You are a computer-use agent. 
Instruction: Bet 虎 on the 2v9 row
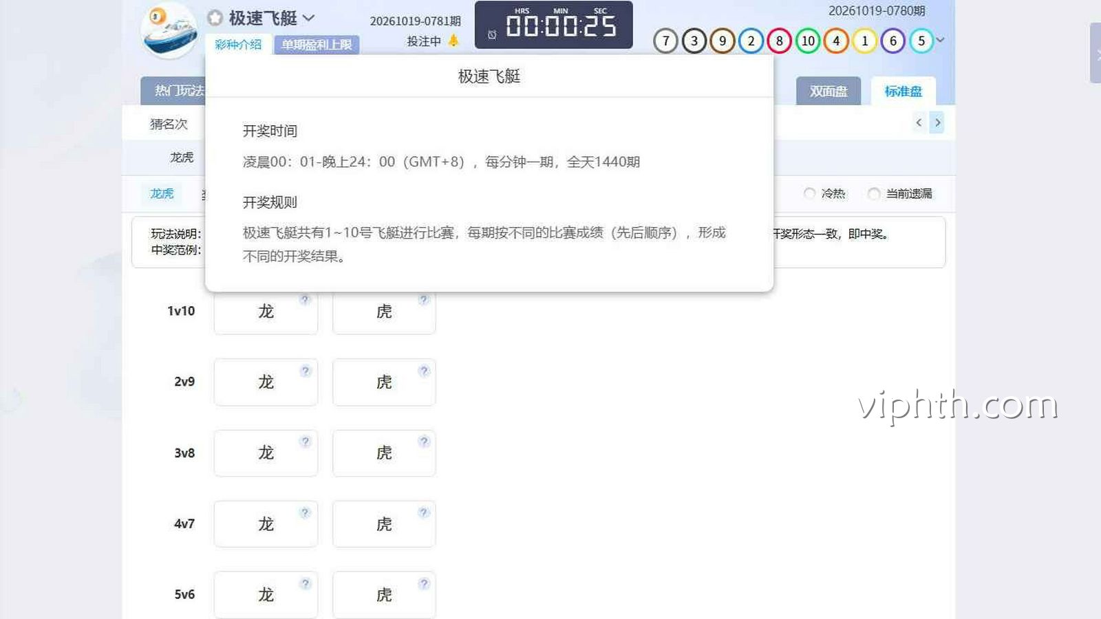384,382
